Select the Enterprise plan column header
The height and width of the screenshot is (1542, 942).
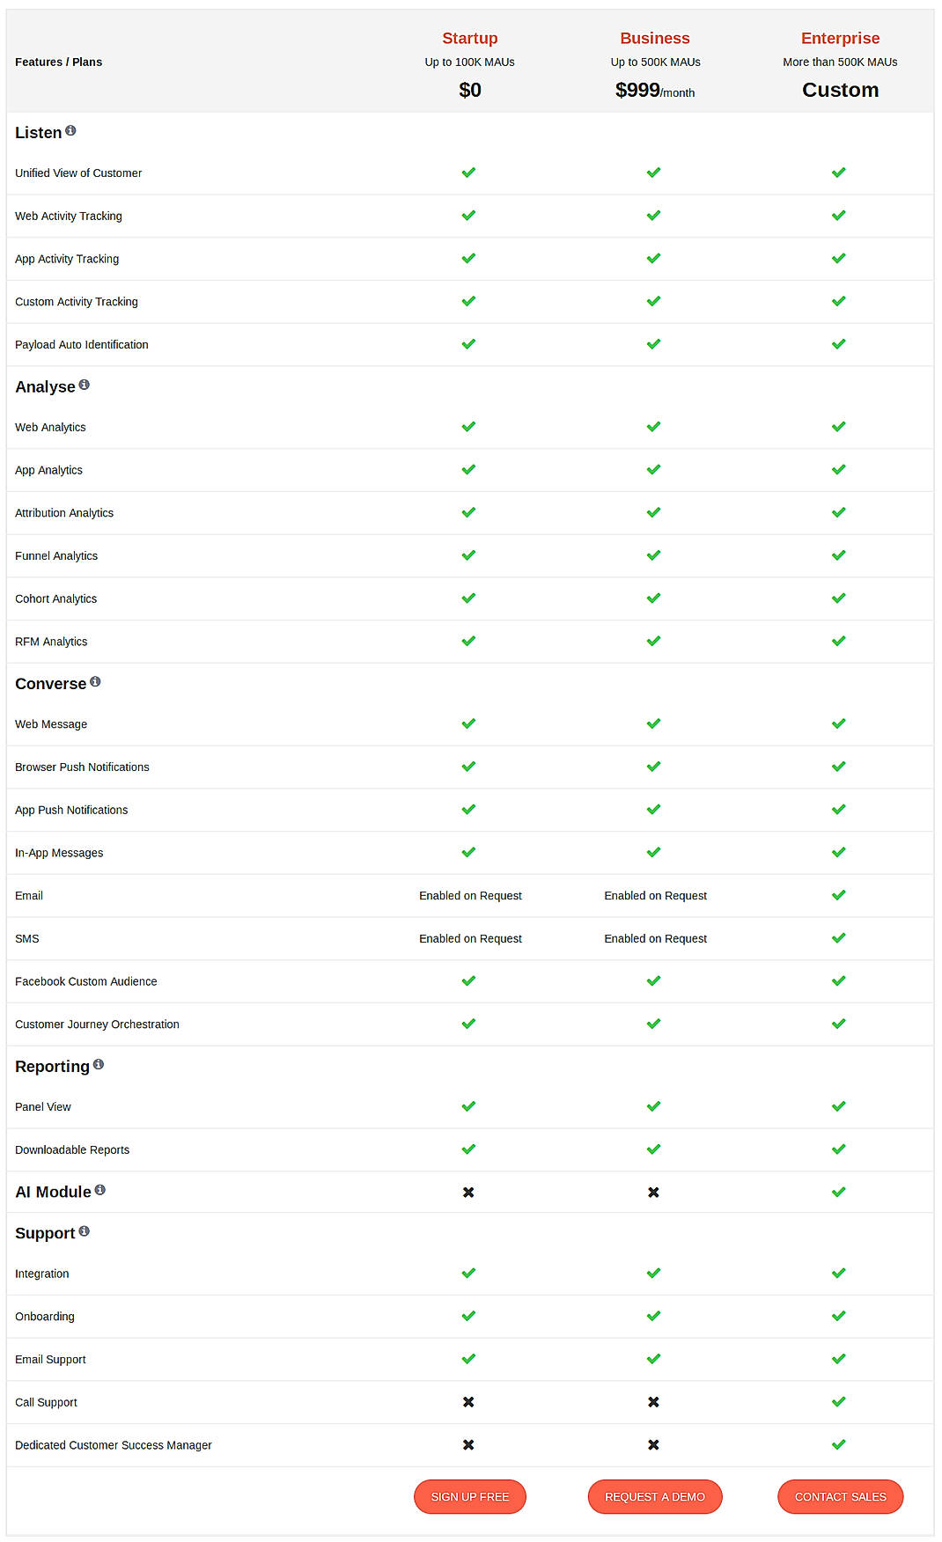point(839,38)
